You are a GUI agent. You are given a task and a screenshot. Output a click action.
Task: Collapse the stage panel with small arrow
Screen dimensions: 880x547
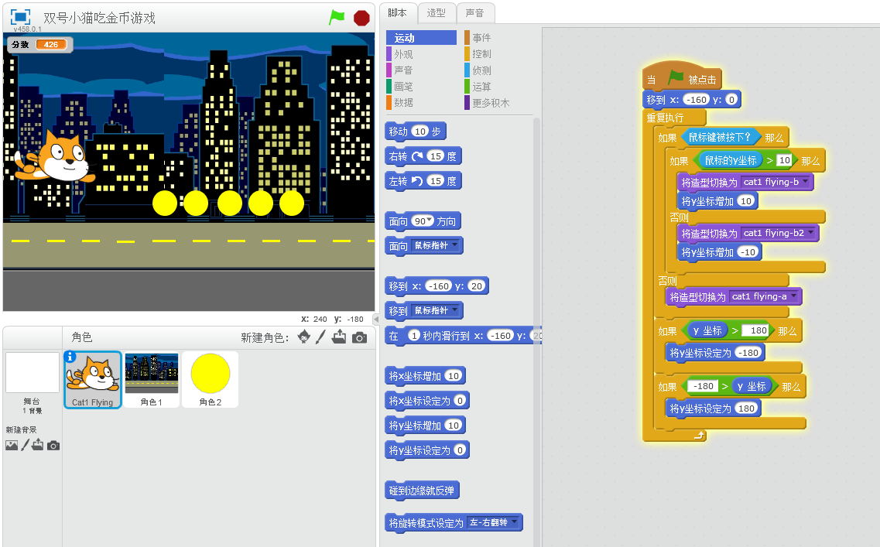pos(376,319)
